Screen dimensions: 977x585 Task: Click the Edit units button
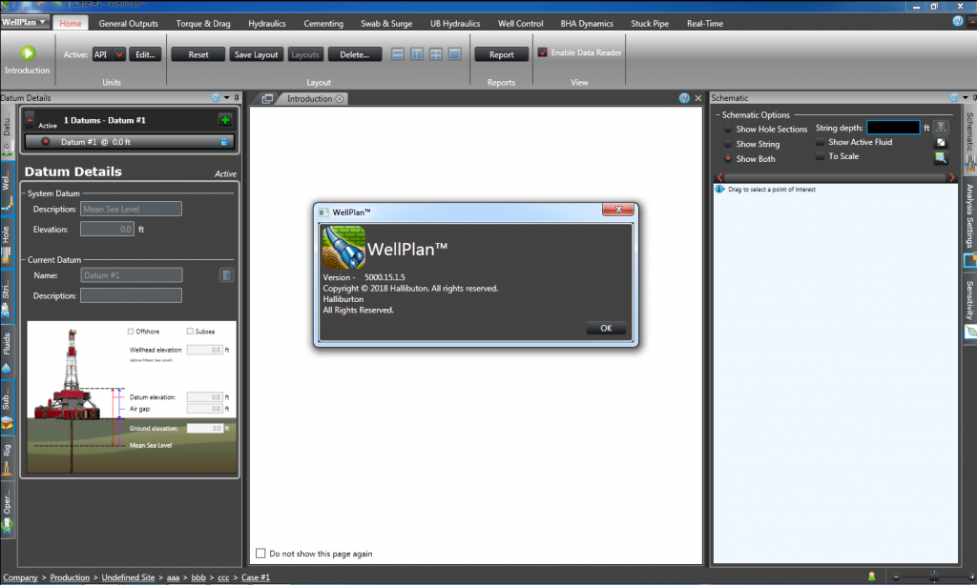pos(145,54)
